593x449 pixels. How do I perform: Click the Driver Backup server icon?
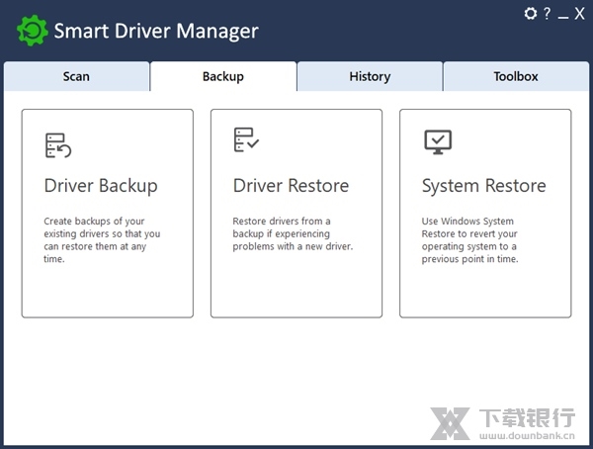[58, 144]
